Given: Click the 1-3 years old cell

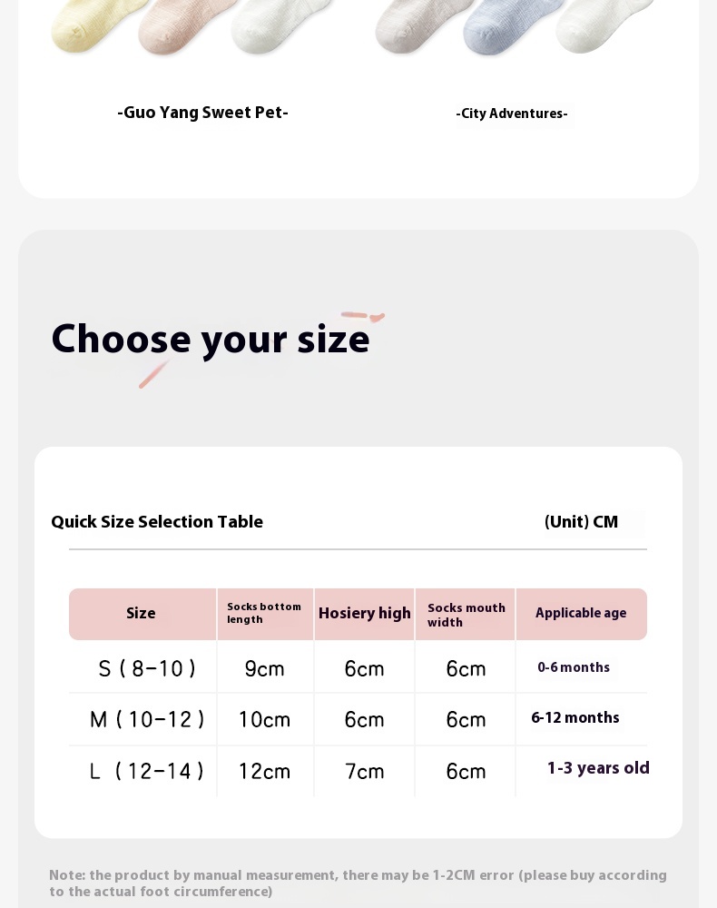Looking at the screenshot, I should click(597, 768).
